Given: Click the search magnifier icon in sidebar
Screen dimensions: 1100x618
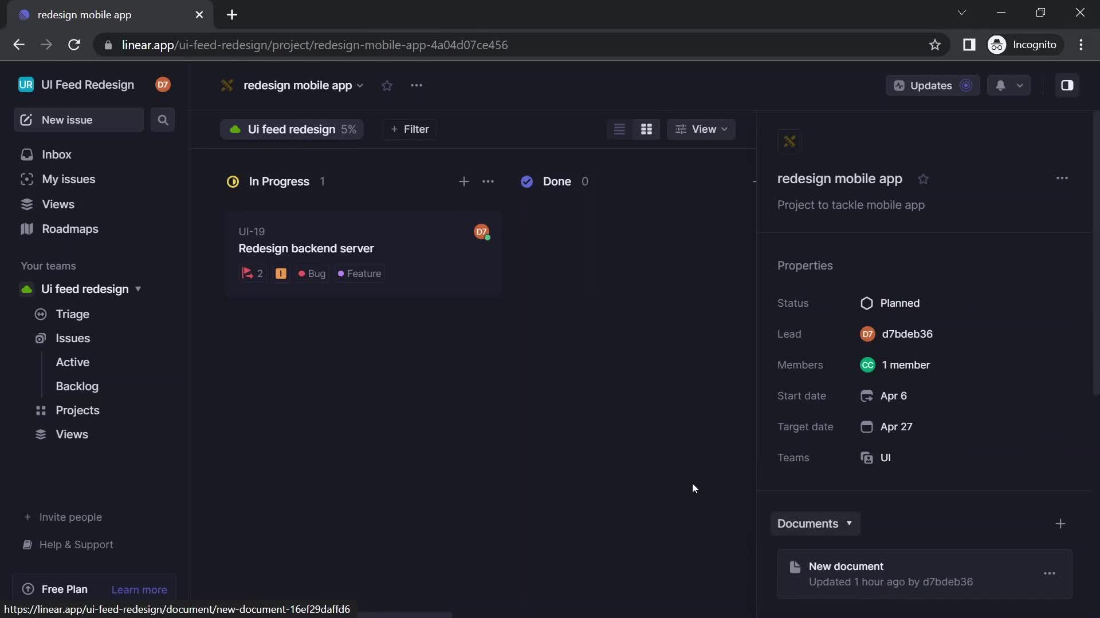Looking at the screenshot, I should tap(163, 120).
